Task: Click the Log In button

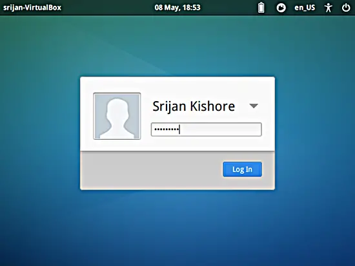Action: (242, 169)
